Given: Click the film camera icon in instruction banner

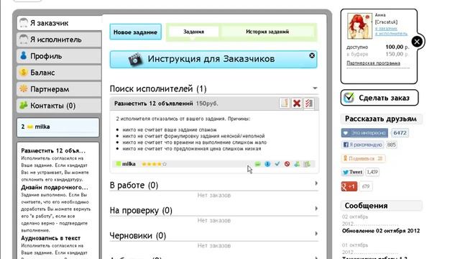Looking at the screenshot, I should (x=135, y=60).
